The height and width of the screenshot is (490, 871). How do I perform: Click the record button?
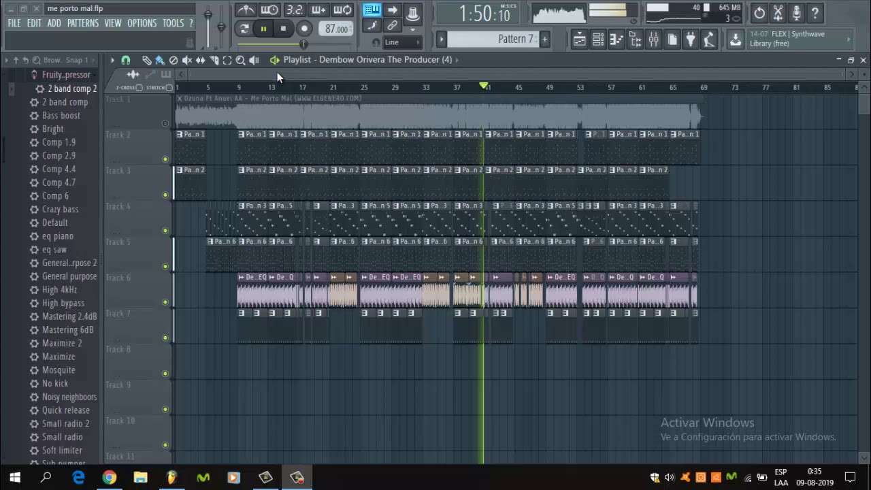tap(304, 29)
